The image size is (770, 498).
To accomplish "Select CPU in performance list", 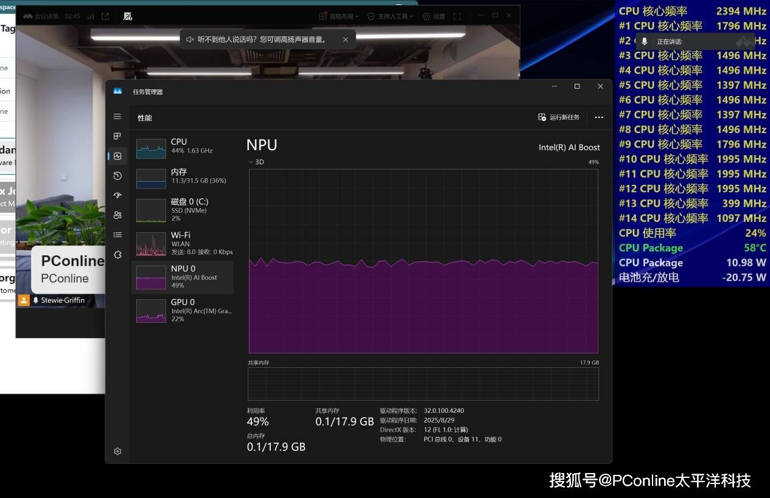I will (x=183, y=147).
